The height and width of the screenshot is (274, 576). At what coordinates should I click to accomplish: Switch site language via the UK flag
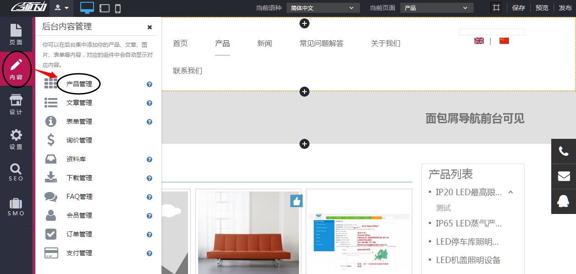479,40
